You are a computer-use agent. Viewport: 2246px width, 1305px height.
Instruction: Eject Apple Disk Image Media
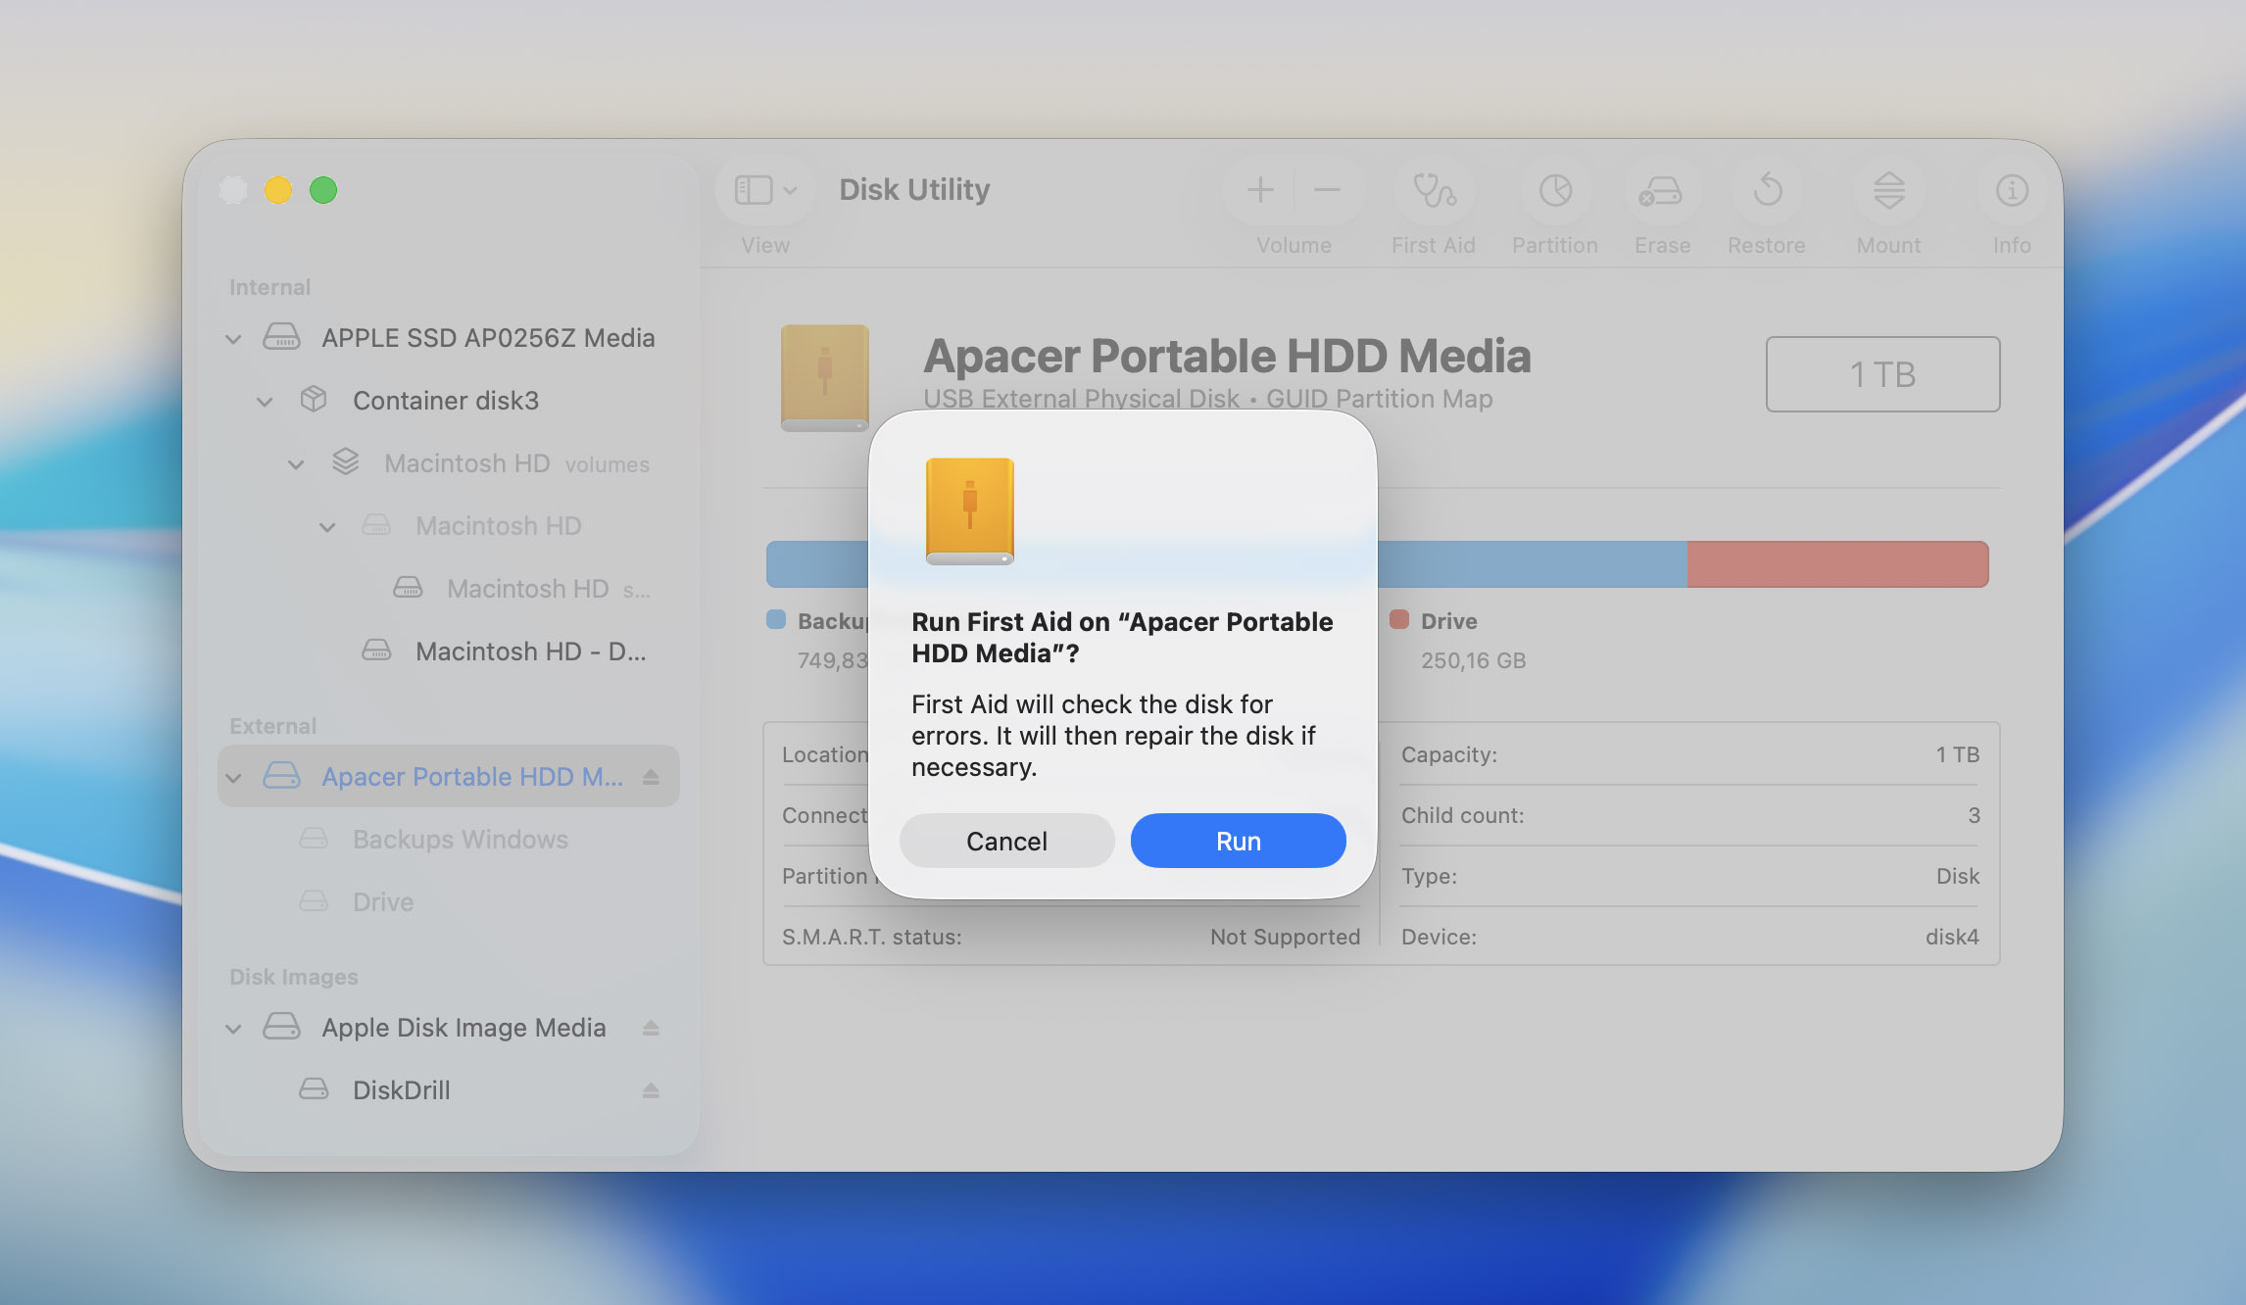(651, 1028)
